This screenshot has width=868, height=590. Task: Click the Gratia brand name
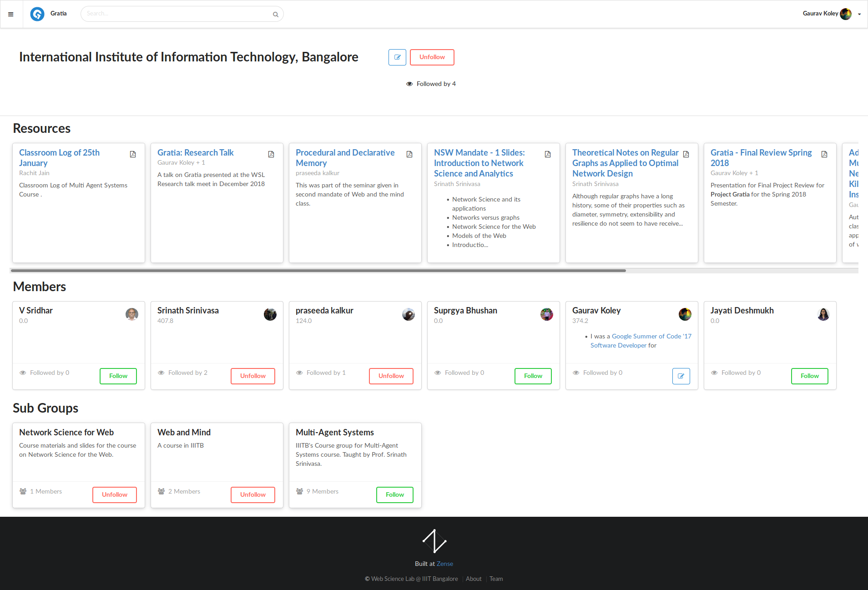click(59, 14)
